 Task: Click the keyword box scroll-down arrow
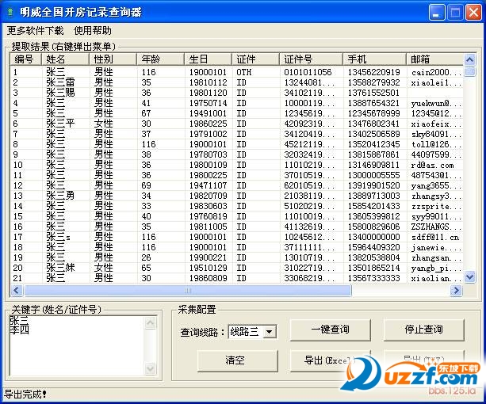pyautogui.click(x=151, y=368)
